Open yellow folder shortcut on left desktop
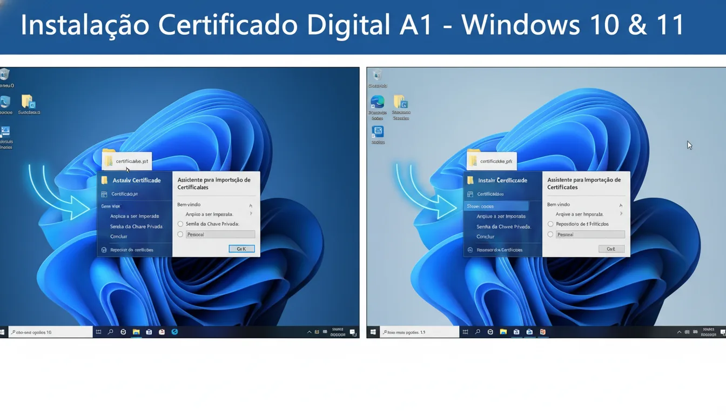 (28, 101)
